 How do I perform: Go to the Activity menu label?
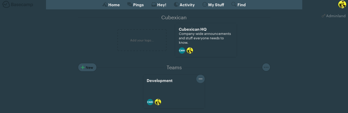(187, 5)
